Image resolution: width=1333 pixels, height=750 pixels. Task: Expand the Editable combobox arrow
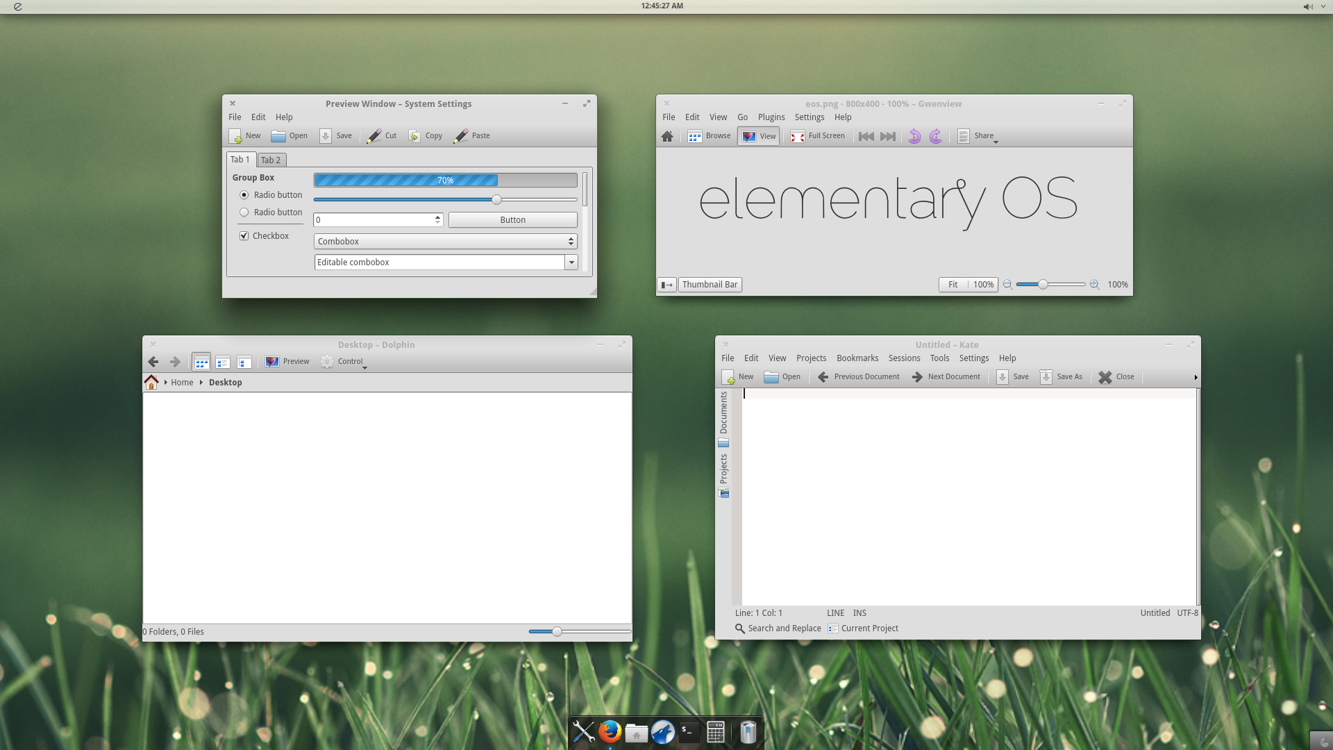point(571,262)
